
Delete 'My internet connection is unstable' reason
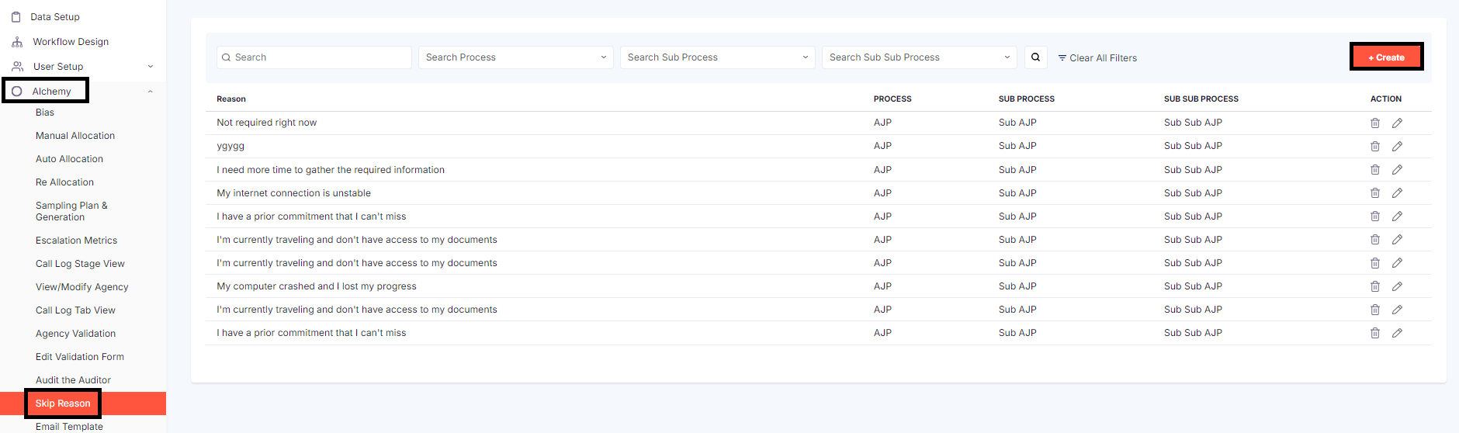coord(1374,193)
